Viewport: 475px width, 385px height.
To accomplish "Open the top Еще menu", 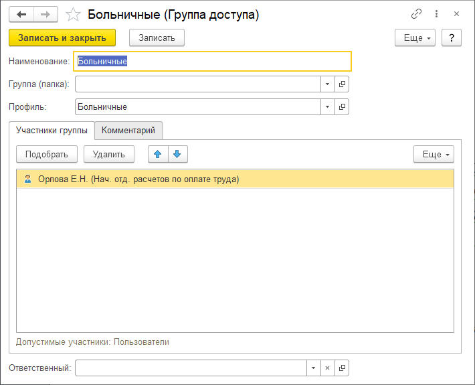I will [415, 37].
